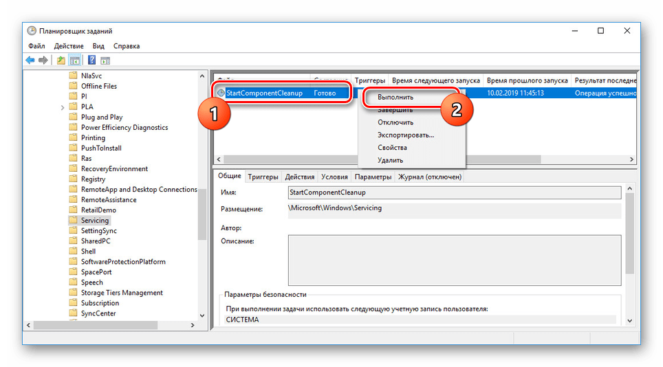Select the Power Efficiency Diagnostics folder
This screenshot has height=367, width=663.
pos(124,128)
